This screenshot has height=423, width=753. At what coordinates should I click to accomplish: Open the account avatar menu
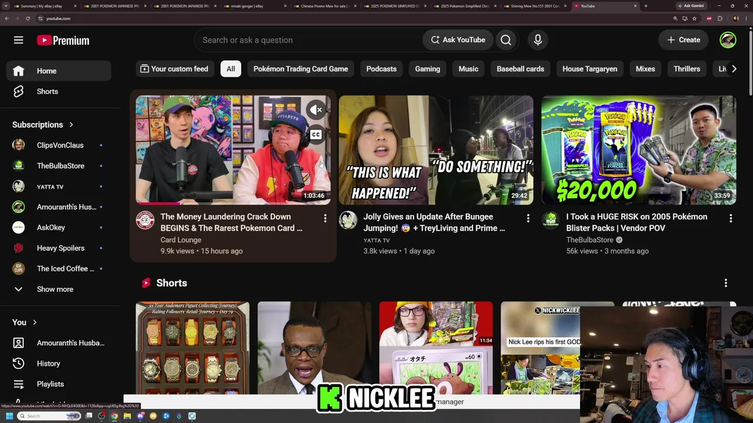pos(728,40)
